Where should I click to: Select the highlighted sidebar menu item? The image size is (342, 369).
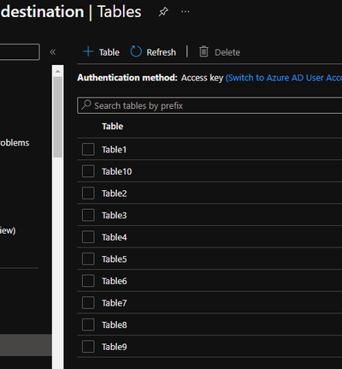click(26, 345)
